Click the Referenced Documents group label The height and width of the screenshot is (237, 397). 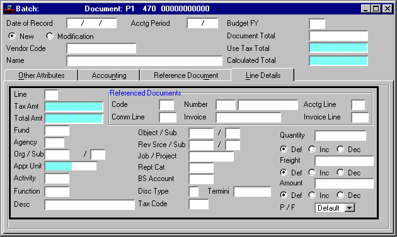coord(146,93)
